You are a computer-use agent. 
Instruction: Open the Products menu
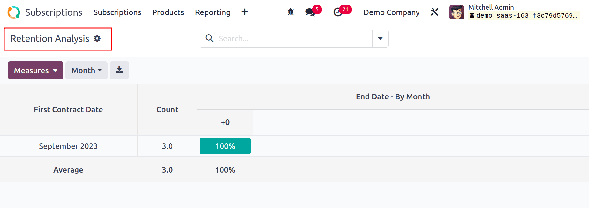pyautogui.click(x=168, y=12)
